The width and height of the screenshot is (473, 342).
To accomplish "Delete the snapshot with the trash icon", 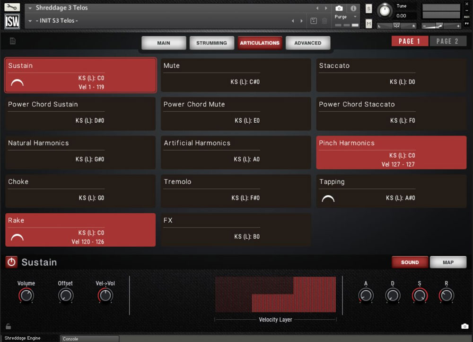I will coord(324,21).
